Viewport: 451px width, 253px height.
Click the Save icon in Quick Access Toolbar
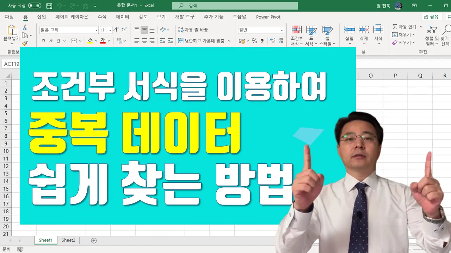(48, 5)
